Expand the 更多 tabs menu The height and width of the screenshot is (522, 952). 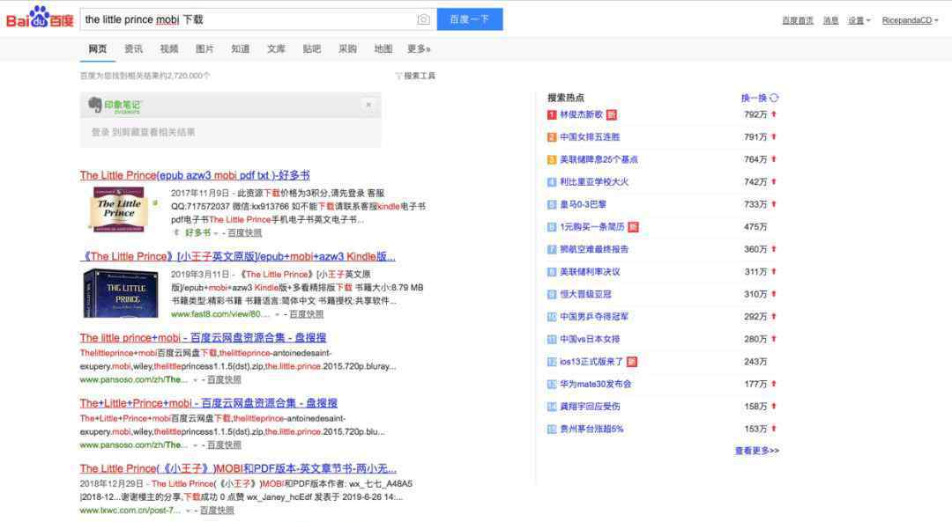pos(419,49)
